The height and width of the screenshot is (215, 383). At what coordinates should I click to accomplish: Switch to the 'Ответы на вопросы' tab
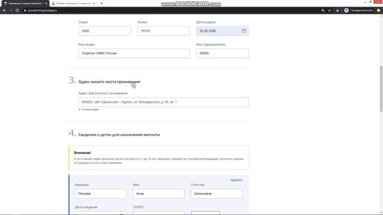point(73,4)
